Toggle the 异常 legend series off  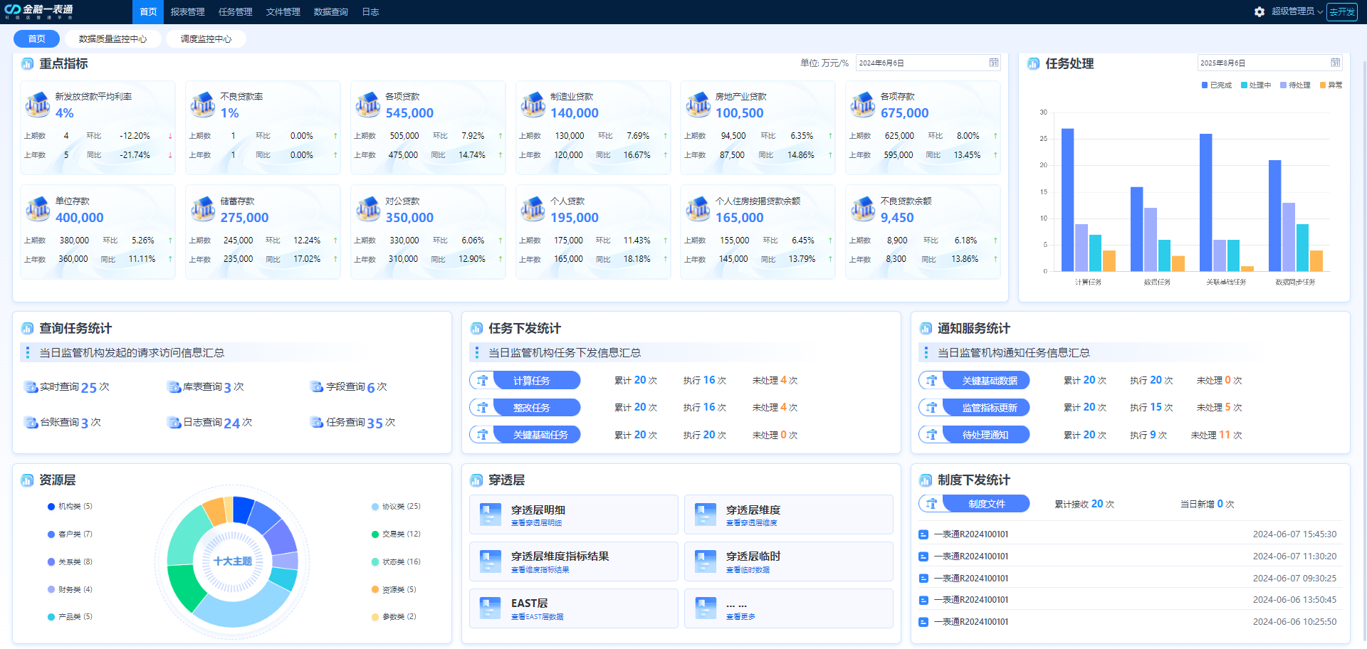point(1334,85)
